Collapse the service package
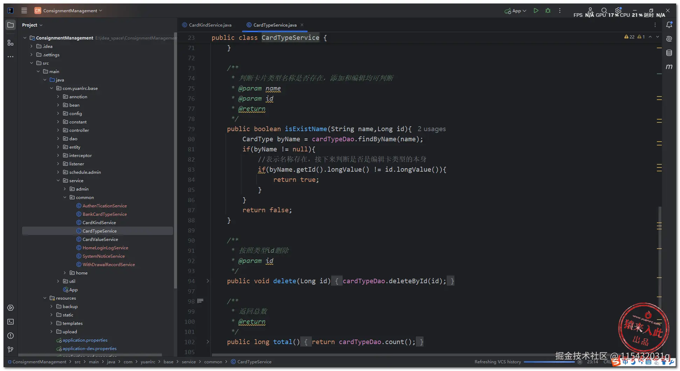This screenshot has width=680, height=371. 58,180
